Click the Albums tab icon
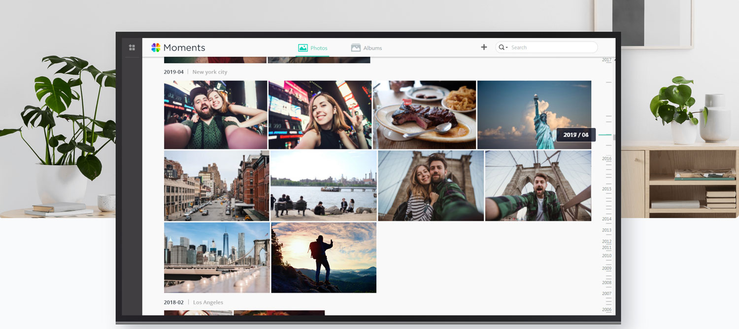Screen dimensions: 739x329 356,48
